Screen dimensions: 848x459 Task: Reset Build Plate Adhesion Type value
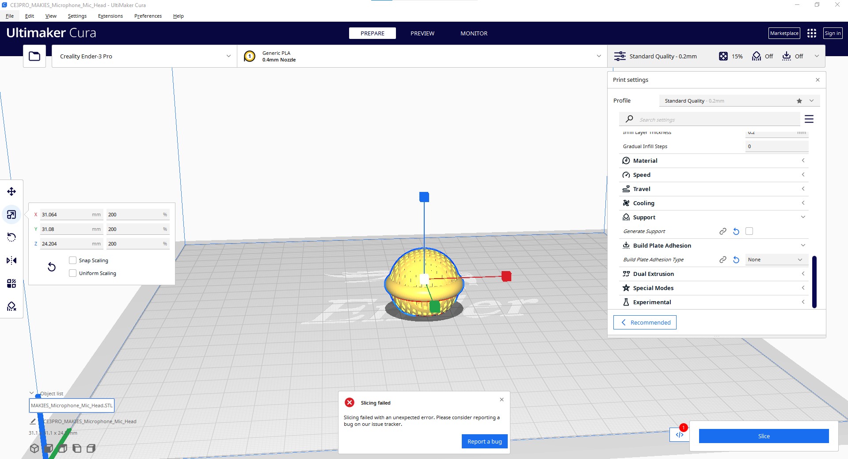(736, 260)
